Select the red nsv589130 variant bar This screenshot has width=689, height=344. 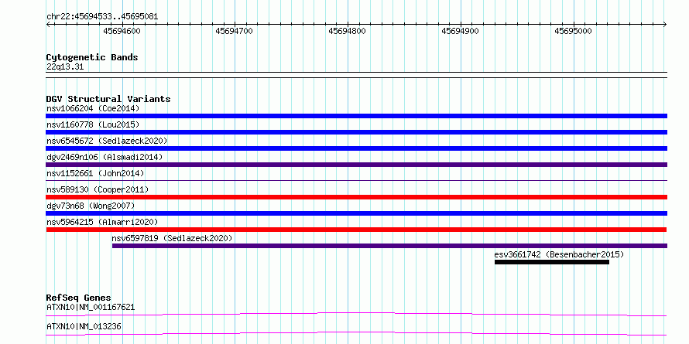click(356, 197)
